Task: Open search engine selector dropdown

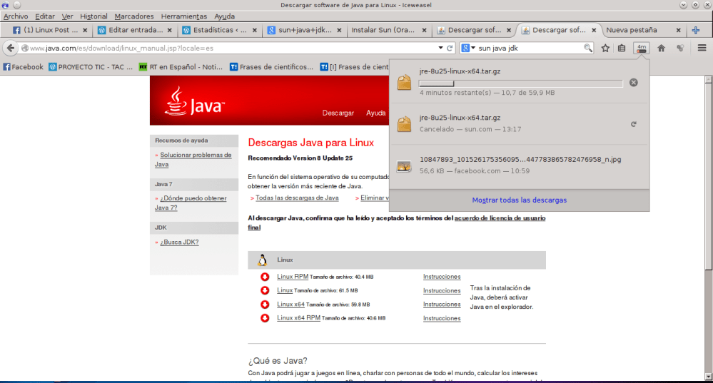Action: click(x=468, y=48)
